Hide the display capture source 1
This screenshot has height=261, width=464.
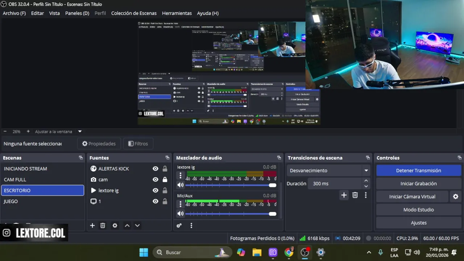coord(156,201)
